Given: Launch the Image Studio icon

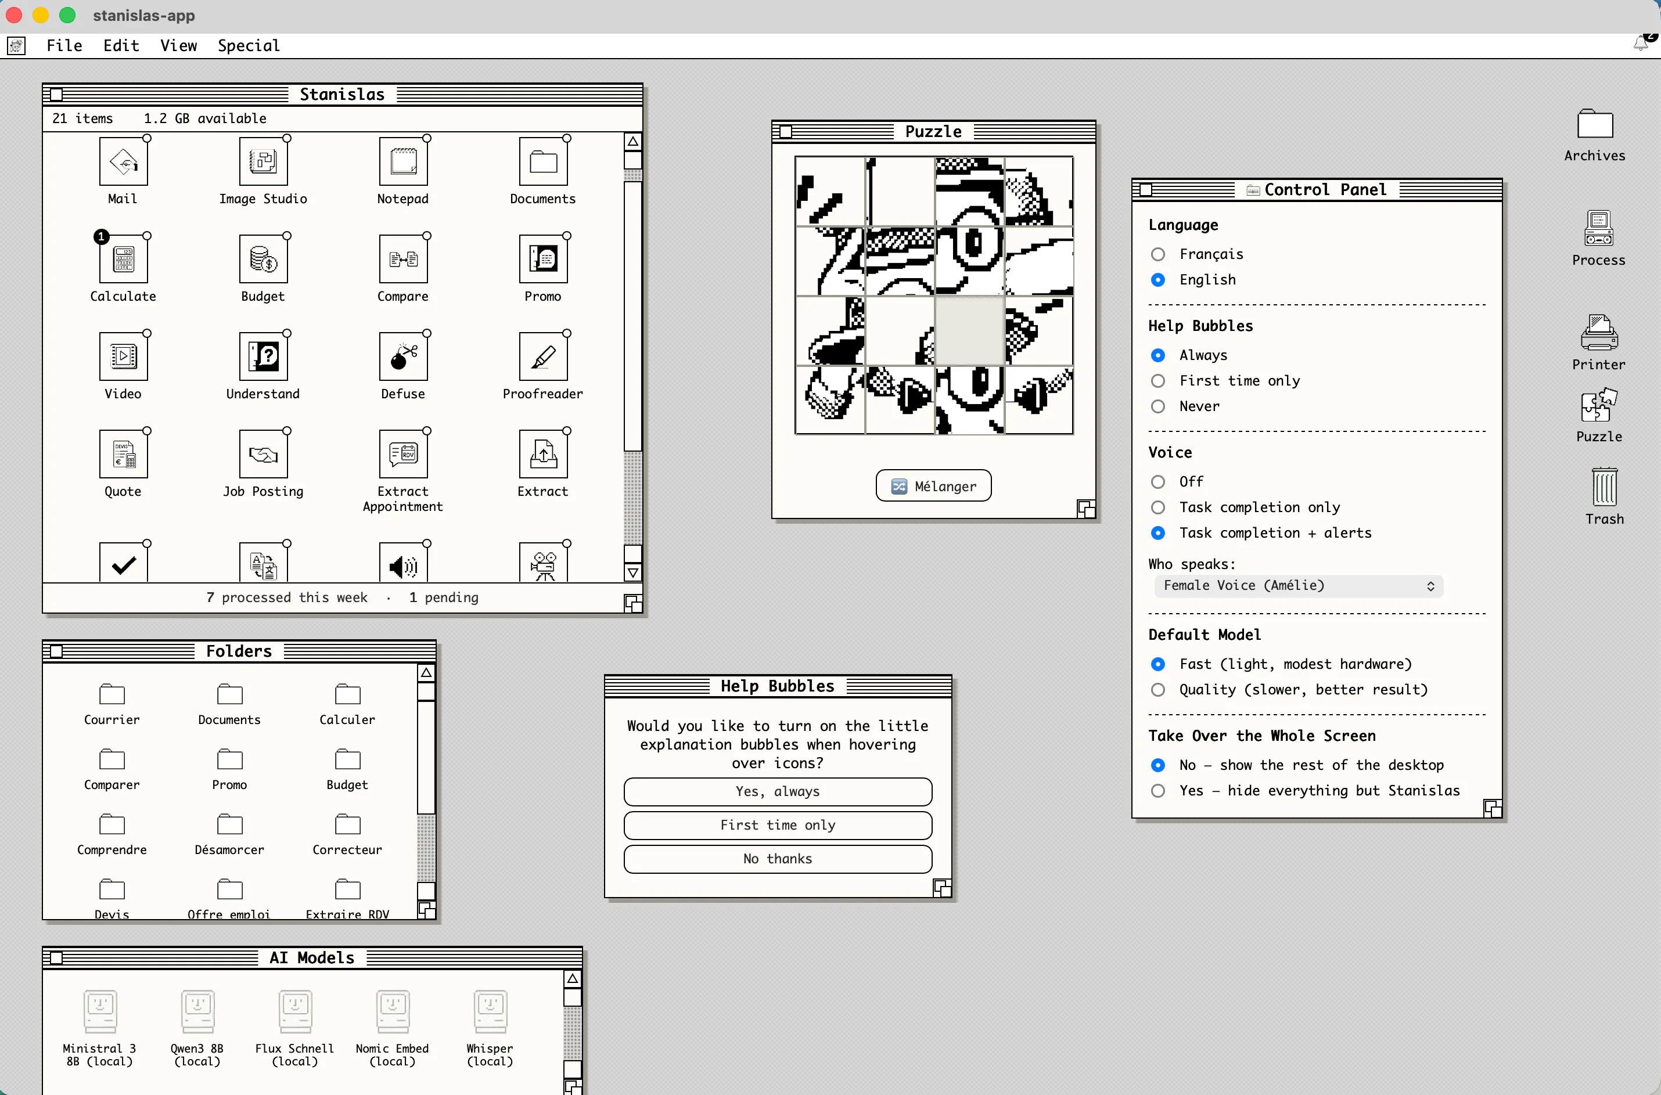Looking at the screenshot, I should pos(263,161).
